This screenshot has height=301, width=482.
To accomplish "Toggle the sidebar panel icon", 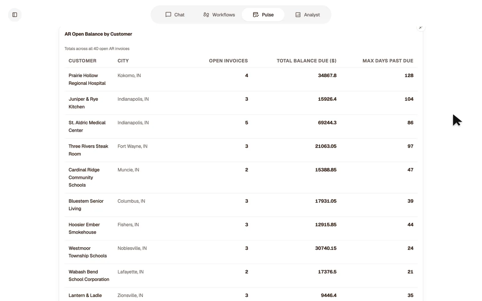I will [15, 15].
